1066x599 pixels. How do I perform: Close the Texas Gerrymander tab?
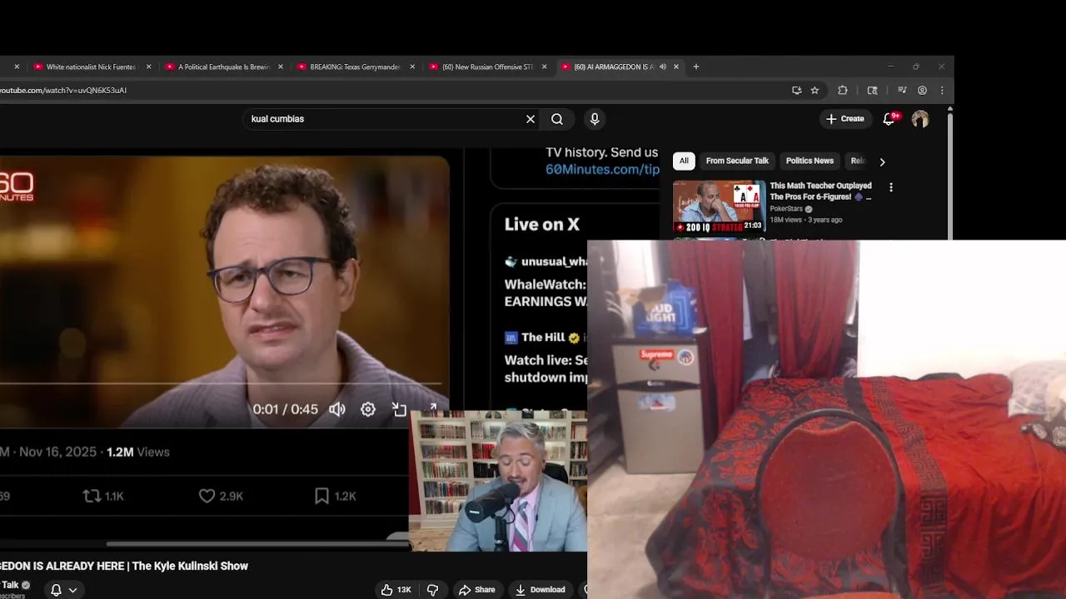pyautogui.click(x=412, y=67)
